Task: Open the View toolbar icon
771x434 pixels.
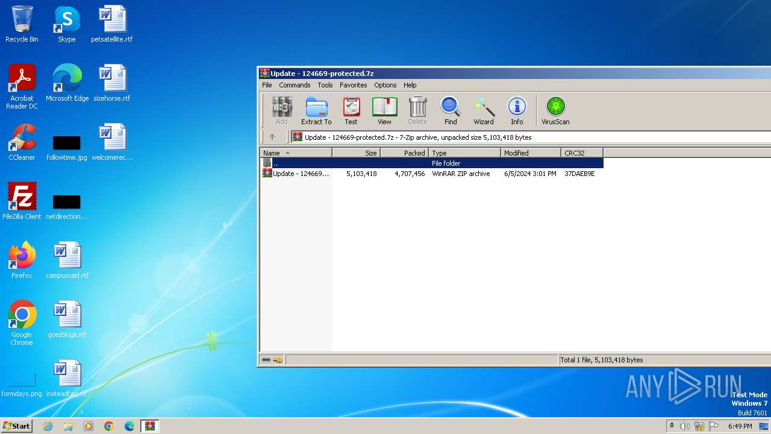Action: [384, 111]
